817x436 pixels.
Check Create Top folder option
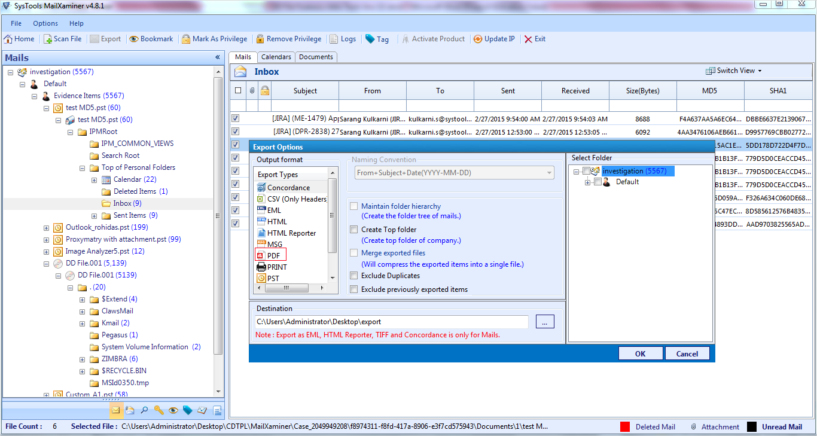point(354,230)
